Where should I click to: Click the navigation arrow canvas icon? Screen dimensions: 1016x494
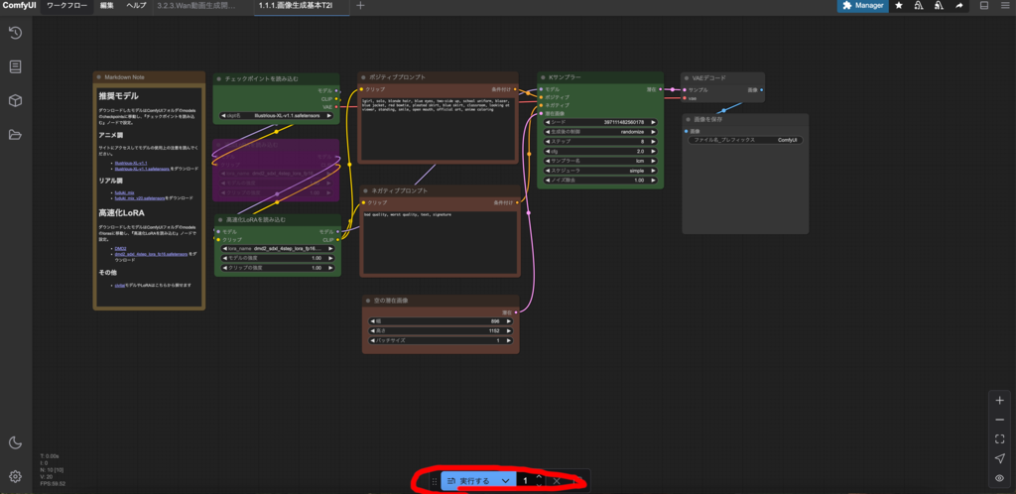[1000, 458]
